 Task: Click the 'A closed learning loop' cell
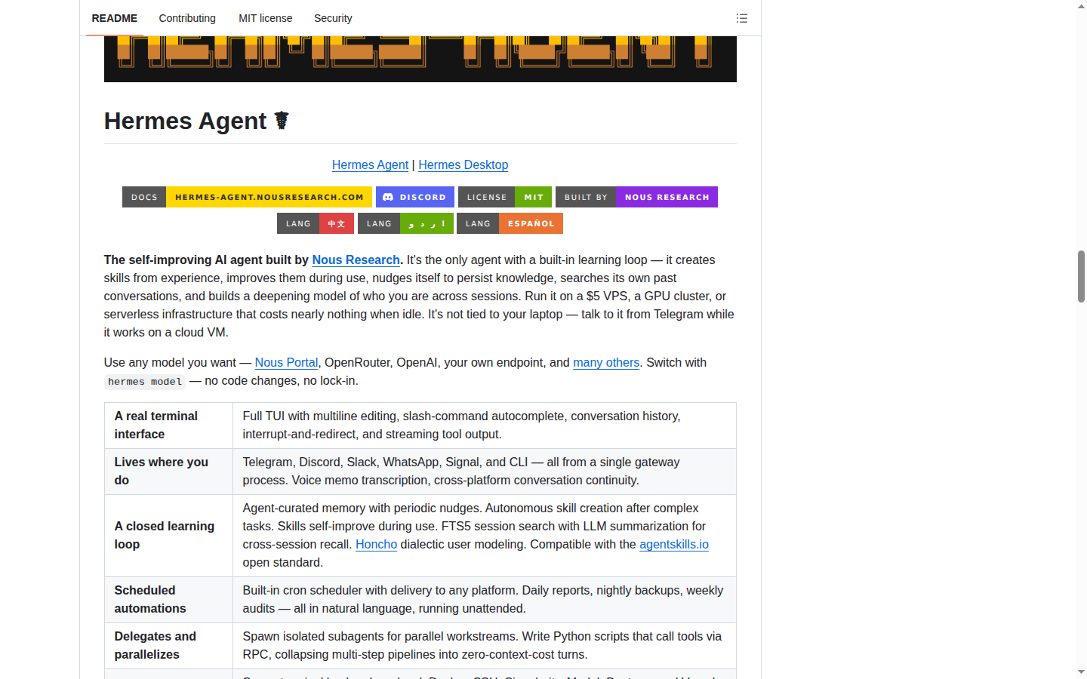[x=168, y=536]
